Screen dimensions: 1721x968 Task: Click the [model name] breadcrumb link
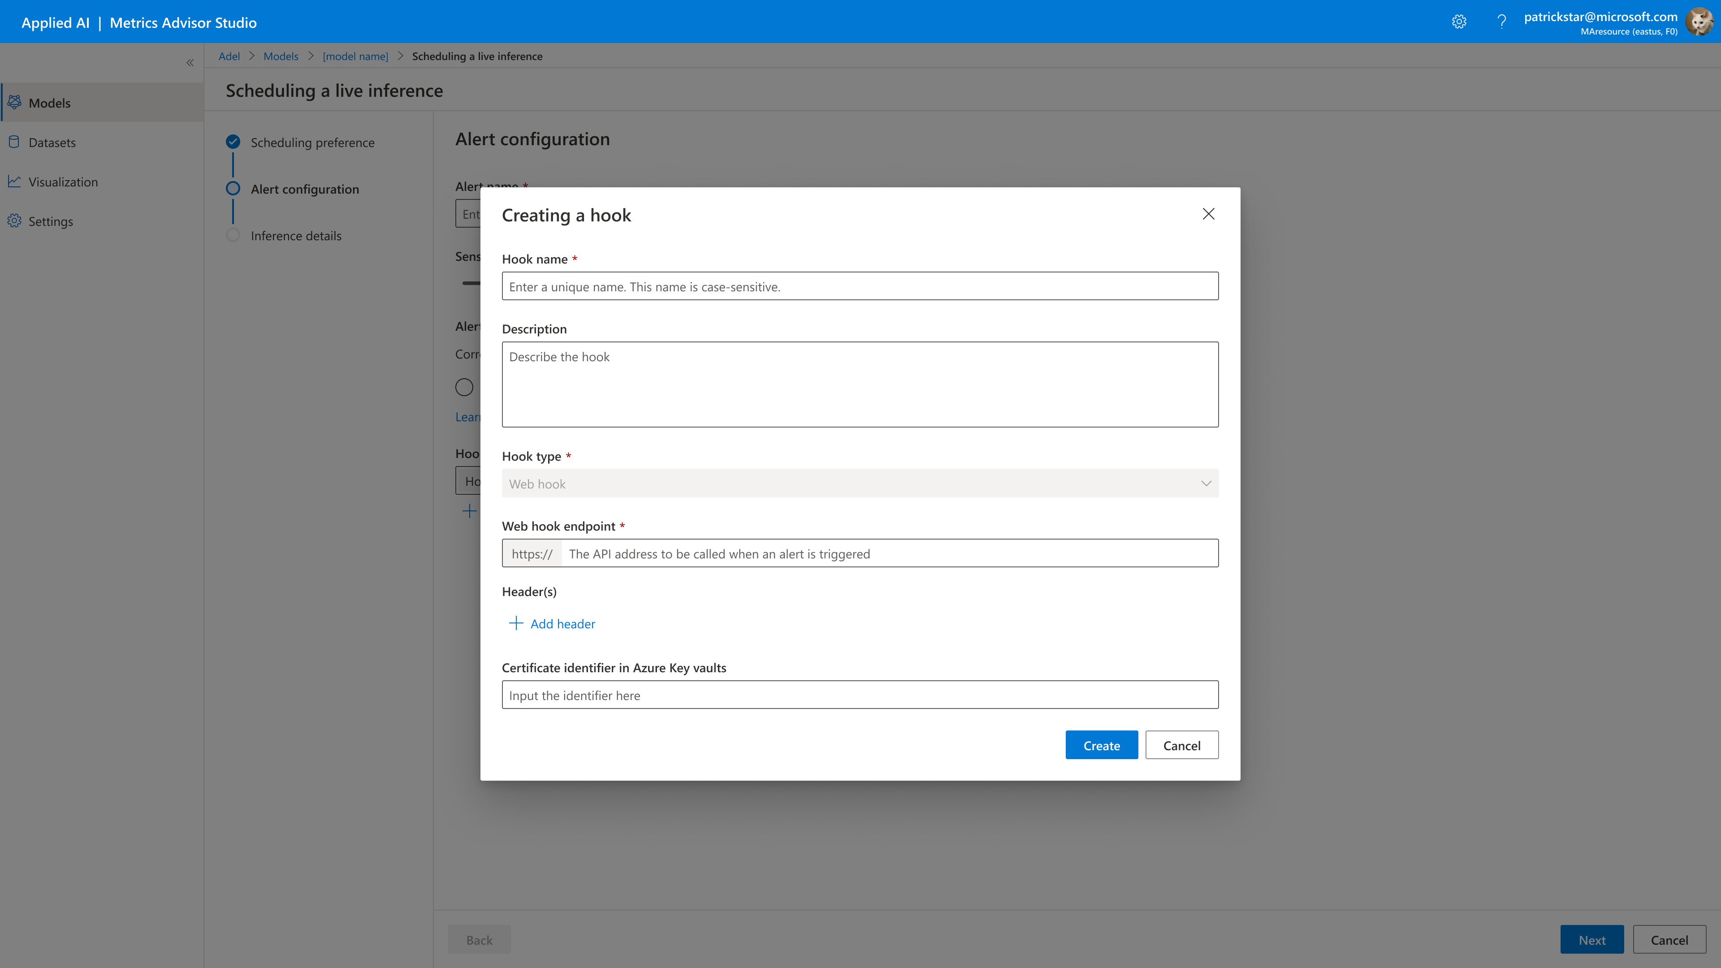point(355,56)
